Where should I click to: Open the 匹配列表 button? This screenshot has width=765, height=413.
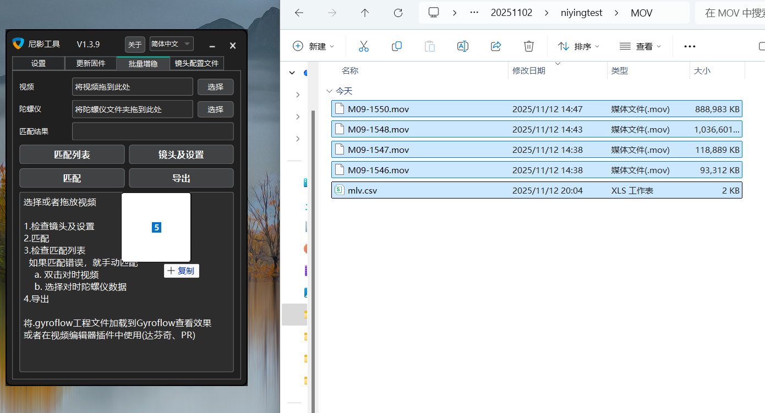pyautogui.click(x=72, y=155)
